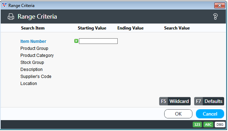This screenshot has width=228, height=131.
Task: Click the F5 key label icon
Action: (164, 101)
